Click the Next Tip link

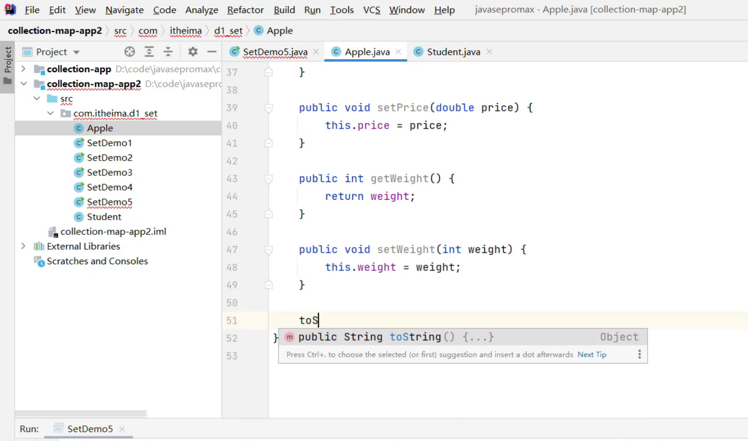592,355
